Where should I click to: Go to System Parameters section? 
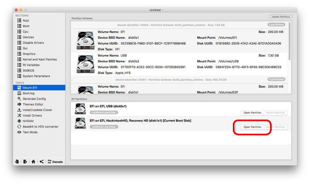click(x=36, y=76)
